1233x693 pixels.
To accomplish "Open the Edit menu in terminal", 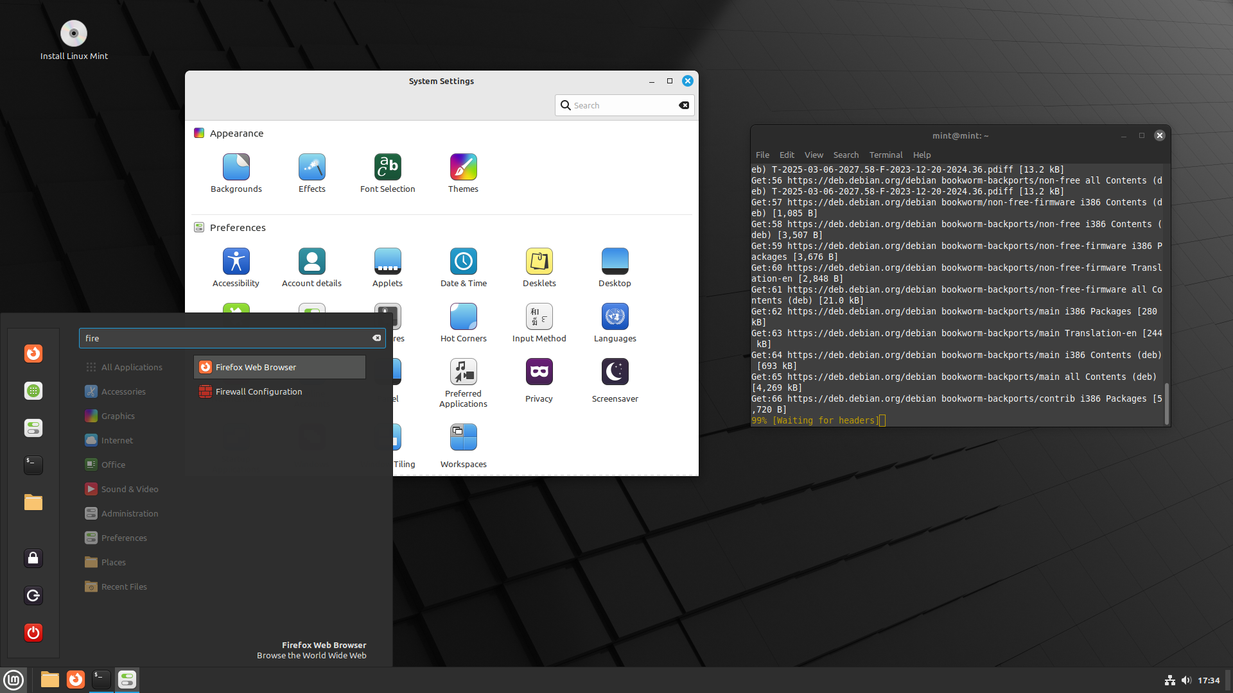I will coord(787,155).
